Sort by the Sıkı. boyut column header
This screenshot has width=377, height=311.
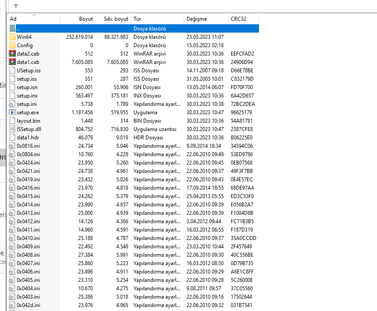[113, 19]
